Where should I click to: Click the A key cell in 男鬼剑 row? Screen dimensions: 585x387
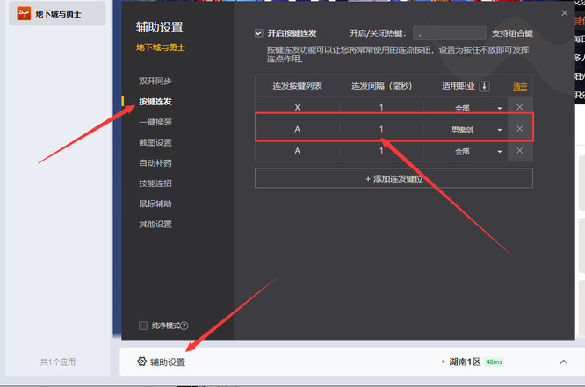[x=298, y=129]
